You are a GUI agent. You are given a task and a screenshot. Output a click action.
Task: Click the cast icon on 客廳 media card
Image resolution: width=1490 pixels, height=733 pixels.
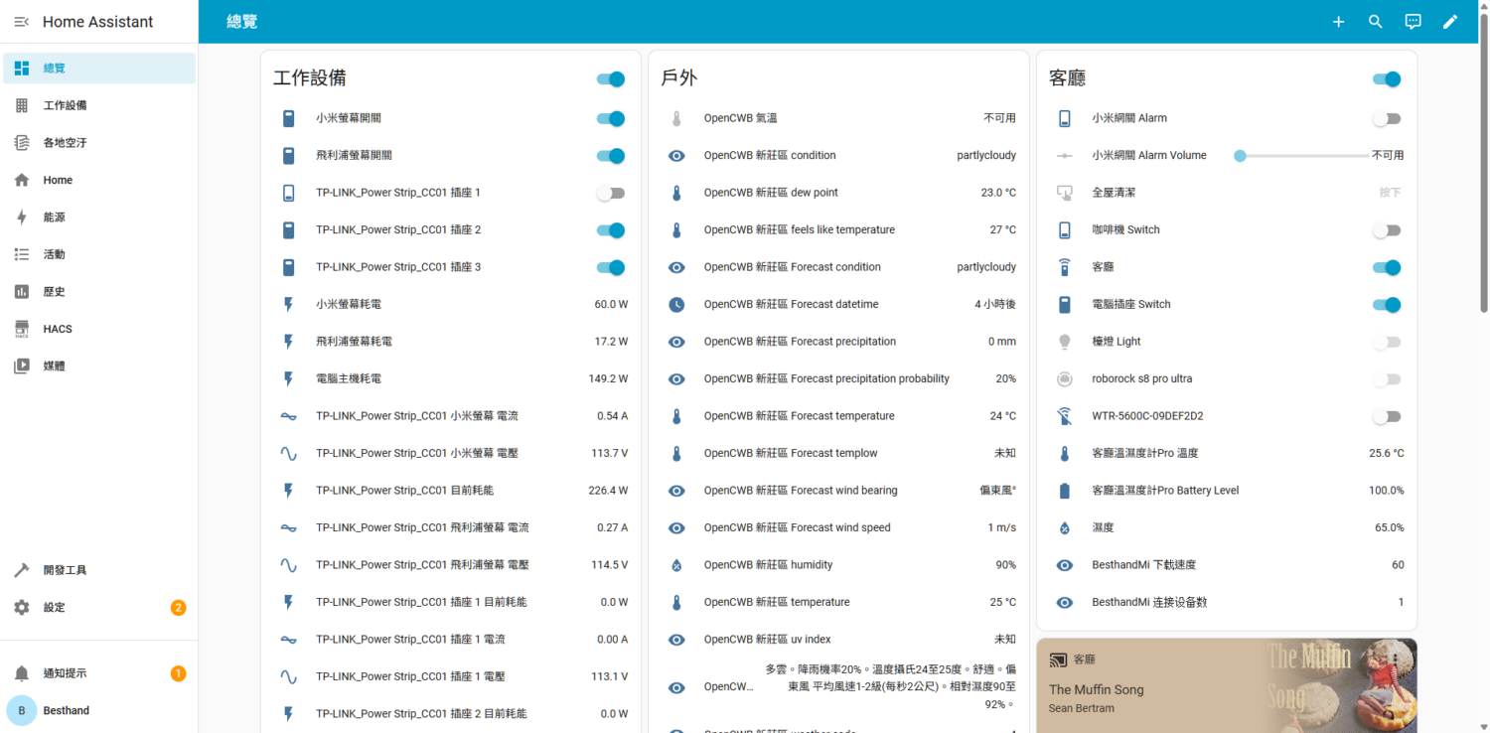(x=1058, y=660)
